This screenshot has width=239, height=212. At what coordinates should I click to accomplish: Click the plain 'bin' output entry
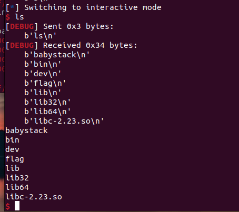pos(12,140)
